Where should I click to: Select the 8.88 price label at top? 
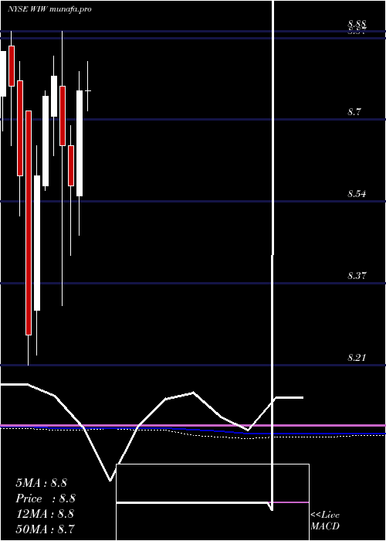click(357, 24)
